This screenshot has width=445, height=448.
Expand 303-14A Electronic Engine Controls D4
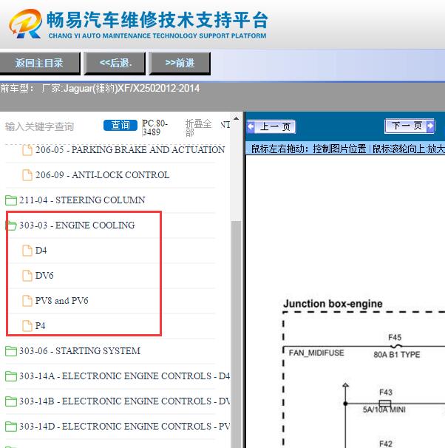(124, 376)
